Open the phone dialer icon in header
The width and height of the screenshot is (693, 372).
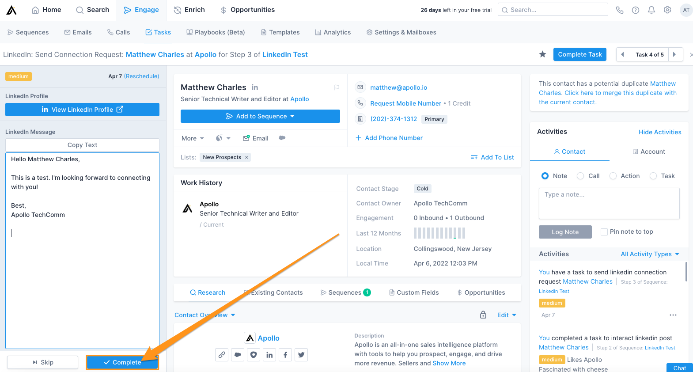point(620,10)
